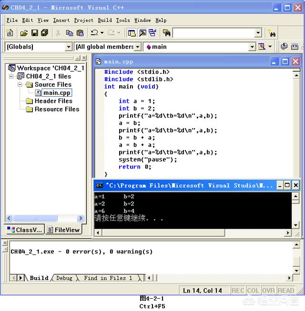
Task: Click the Find text input field
Action: tap(213, 33)
